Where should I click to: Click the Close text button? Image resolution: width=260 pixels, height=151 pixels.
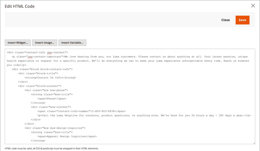pos(225,20)
